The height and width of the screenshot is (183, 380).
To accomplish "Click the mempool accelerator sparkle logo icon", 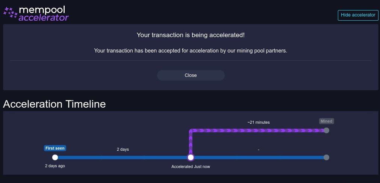I will [11, 12].
